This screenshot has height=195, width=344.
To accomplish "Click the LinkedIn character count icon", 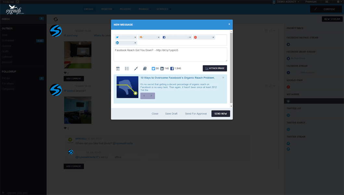I will click(x=162, y=69).
